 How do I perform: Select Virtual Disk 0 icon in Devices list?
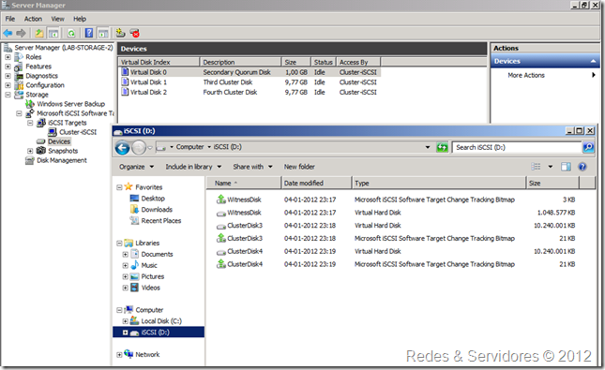(125, 72)
